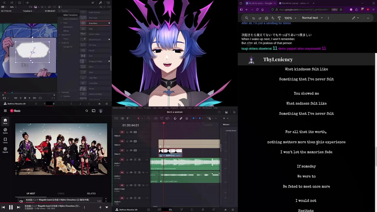Reload the browser page
Image resolution: width=377 pixels, height=212 pixels.
257,9
